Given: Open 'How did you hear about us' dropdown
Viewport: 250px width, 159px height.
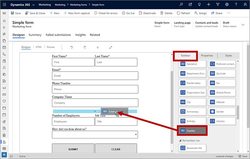Looking at the screenshot, I should 94,135.
